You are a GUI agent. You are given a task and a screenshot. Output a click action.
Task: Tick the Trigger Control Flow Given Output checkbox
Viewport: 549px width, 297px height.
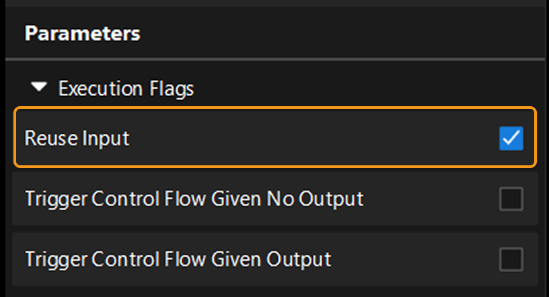tap(511, 259)
